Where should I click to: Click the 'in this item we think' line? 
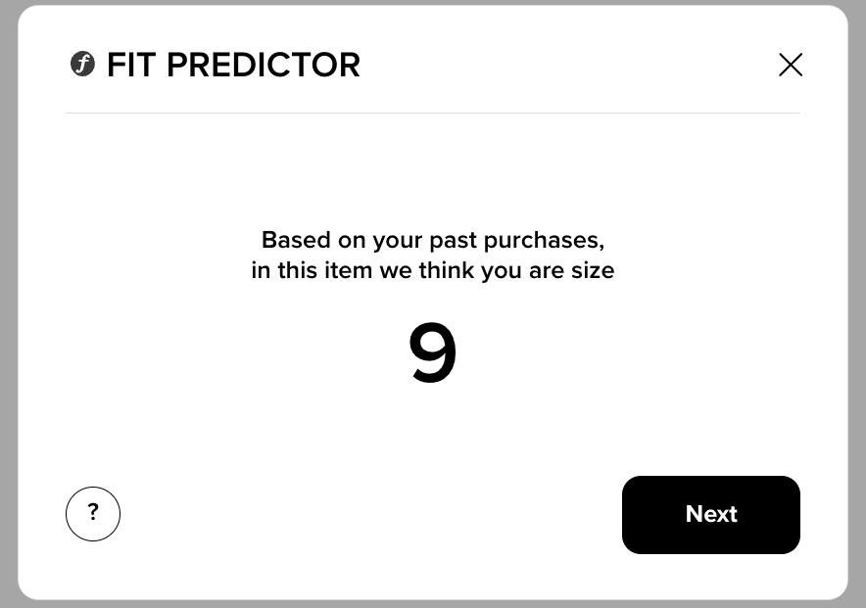tap(433, 270)
